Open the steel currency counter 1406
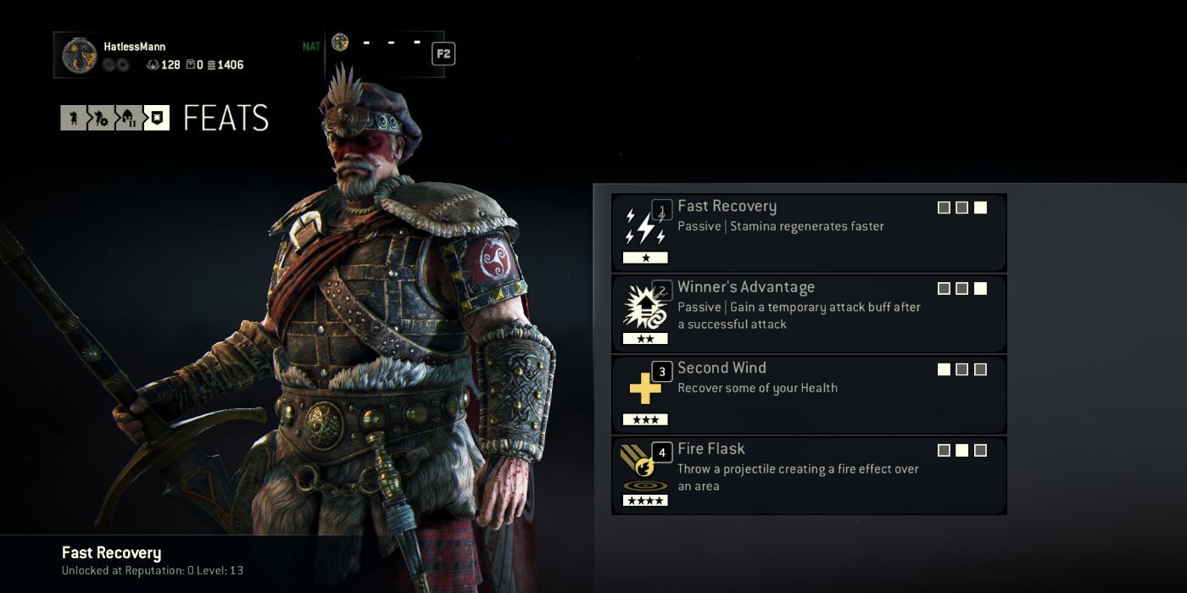 [225, 64]
